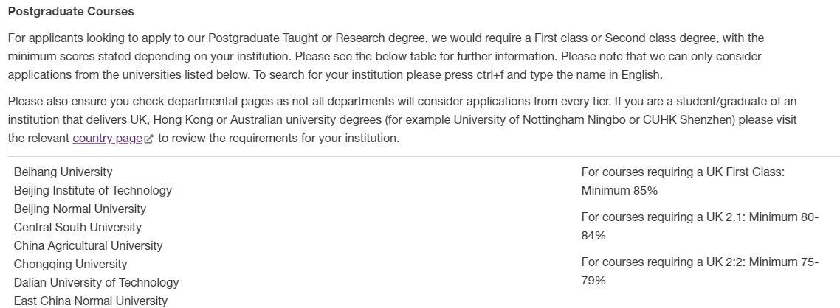The height and width of the screenshot is (308, 840).
Task: Click the Beijing Normal University entry
Action: click(x=80, y=209)
